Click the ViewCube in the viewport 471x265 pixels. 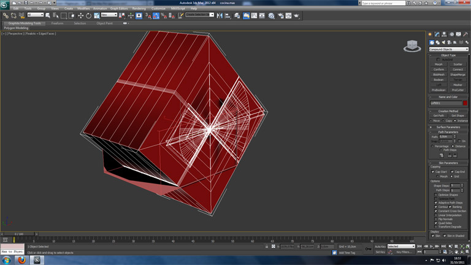tap(412, 46)
